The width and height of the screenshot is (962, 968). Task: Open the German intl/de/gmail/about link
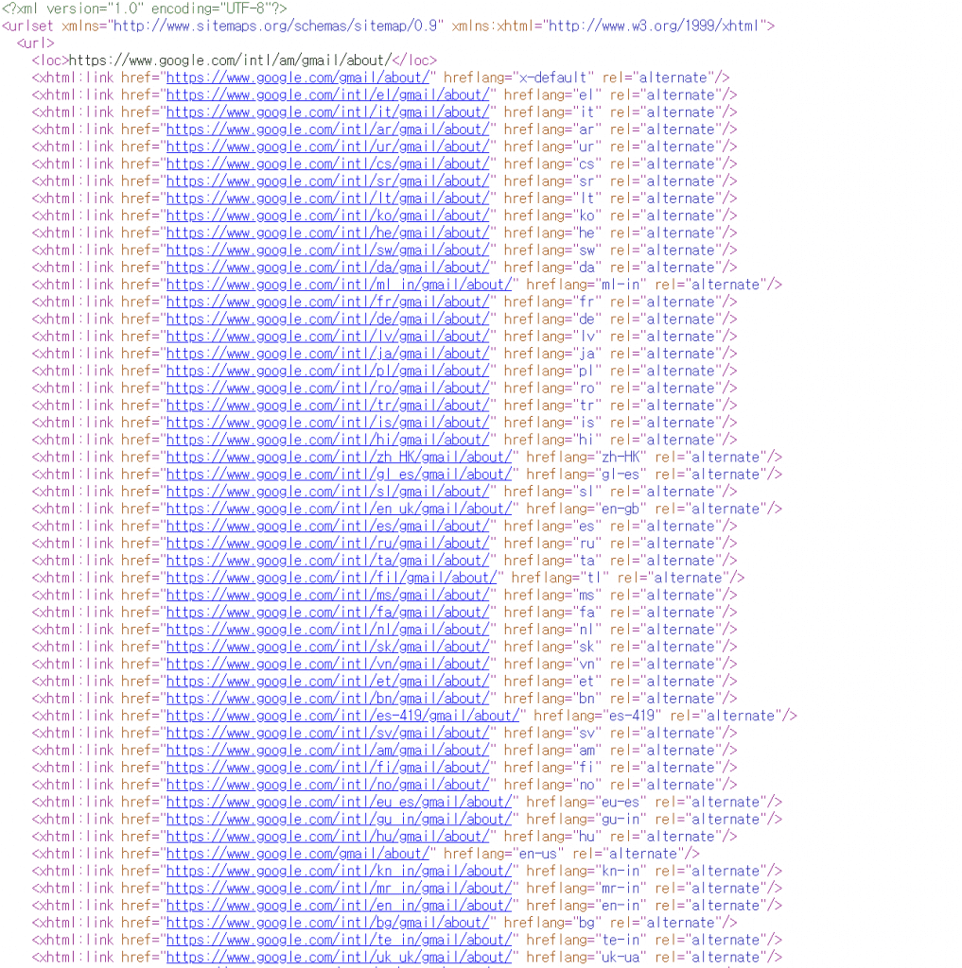tap(327, 320)
